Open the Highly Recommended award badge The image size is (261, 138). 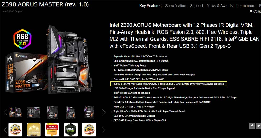coord(52,130)
